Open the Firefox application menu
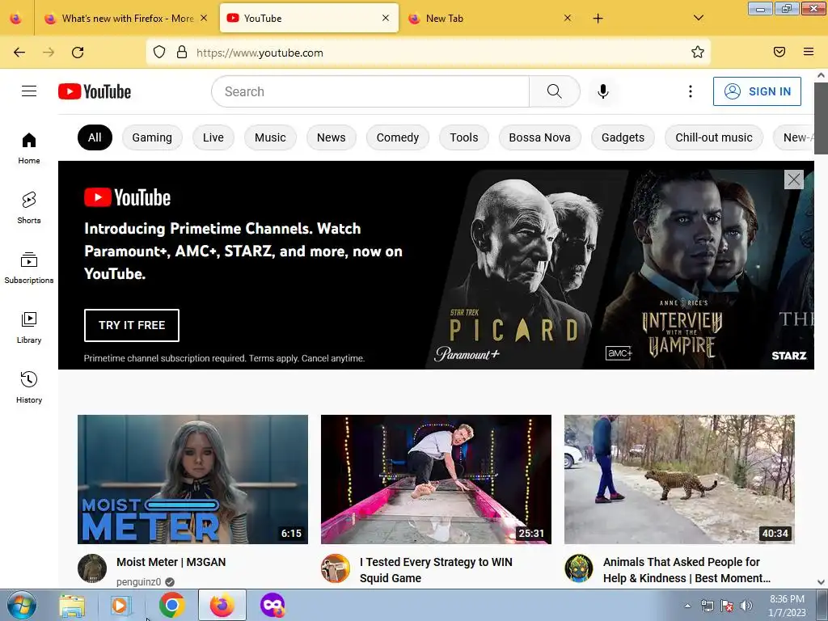This screenshot has height=621, width=828. 809,52
